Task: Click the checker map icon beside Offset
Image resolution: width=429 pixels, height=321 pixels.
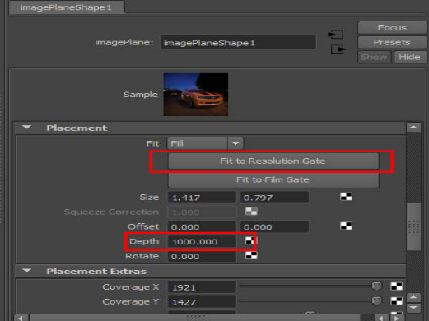Action: point(346,226)
